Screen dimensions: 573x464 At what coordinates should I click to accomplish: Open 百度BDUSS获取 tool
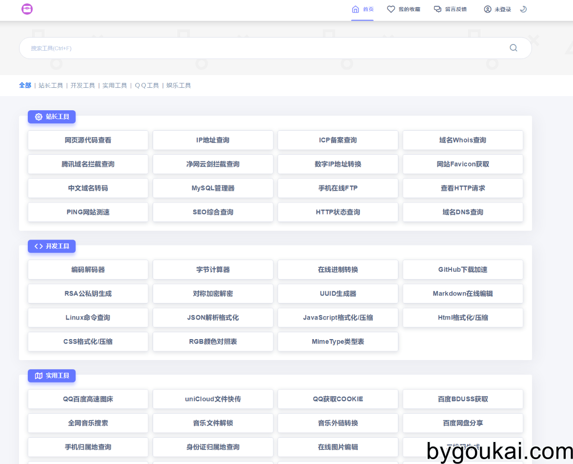click(x=463, y=399)
